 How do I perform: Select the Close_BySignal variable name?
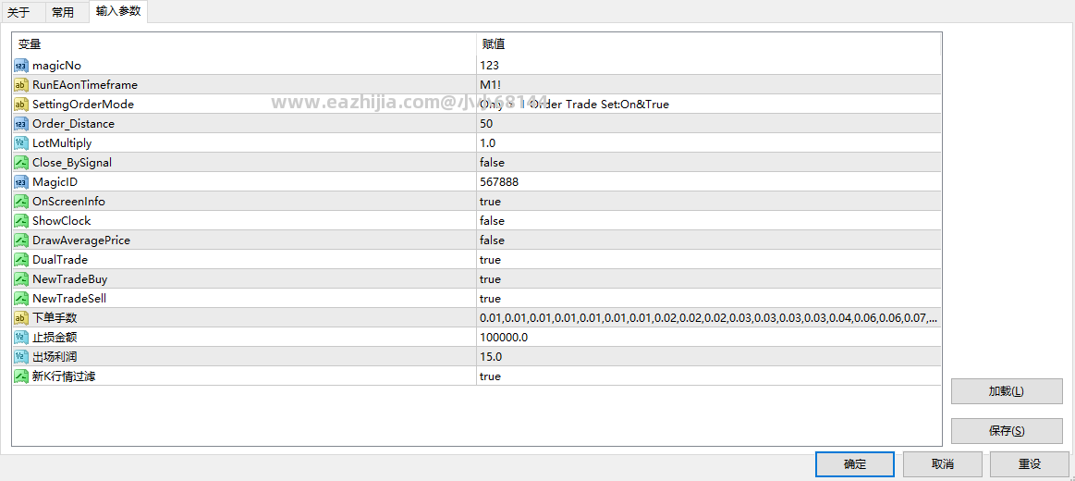click(x=72, y=163)
